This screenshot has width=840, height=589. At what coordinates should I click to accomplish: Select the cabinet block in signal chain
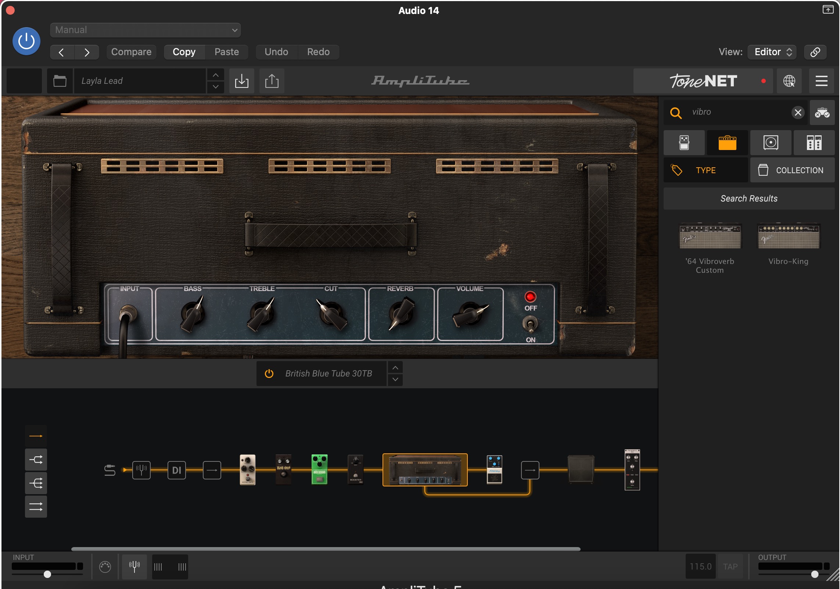(581, 469)
